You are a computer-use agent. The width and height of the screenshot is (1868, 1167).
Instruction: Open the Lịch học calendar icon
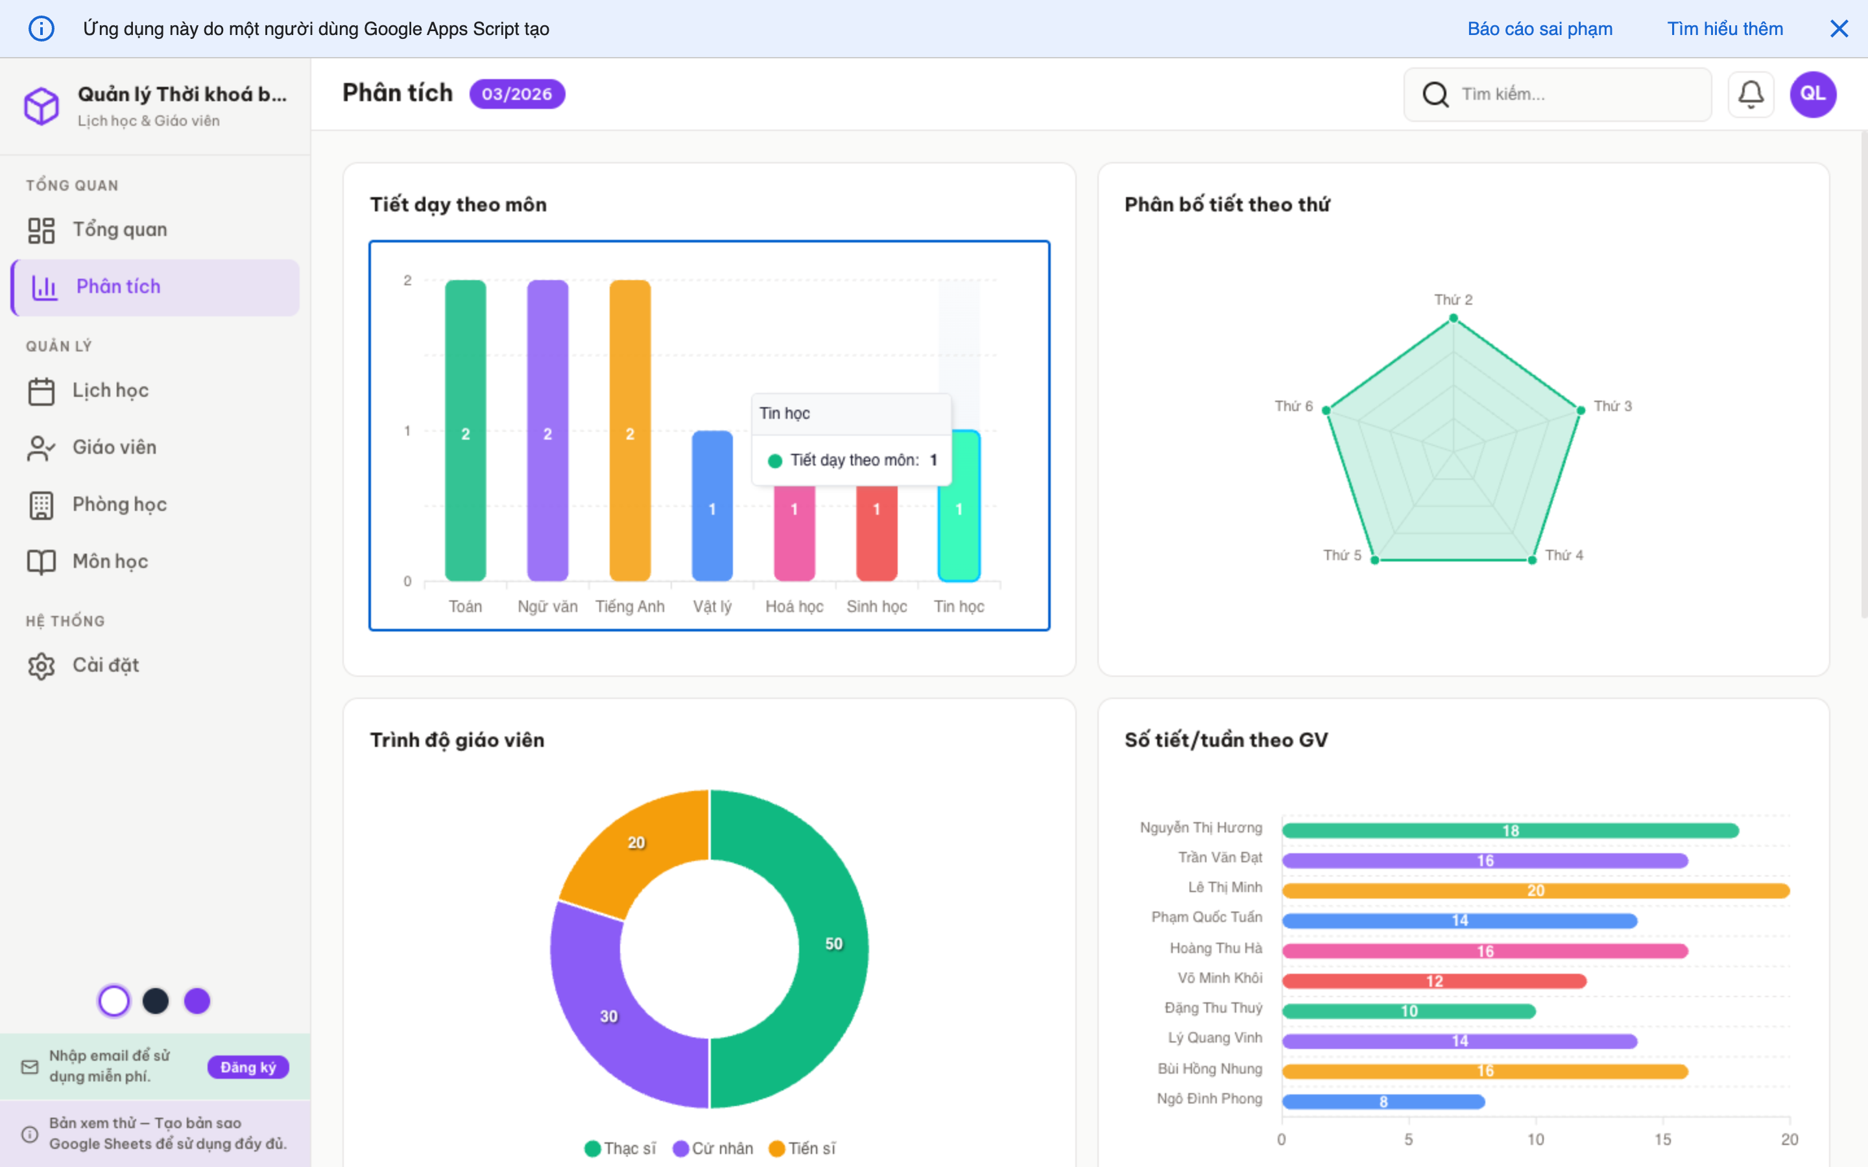click(42, 390)
